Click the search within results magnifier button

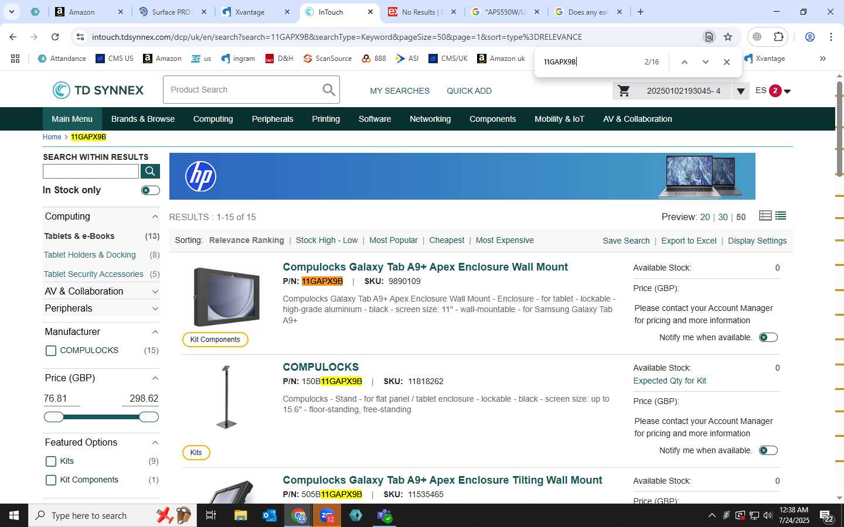[150, 171]
